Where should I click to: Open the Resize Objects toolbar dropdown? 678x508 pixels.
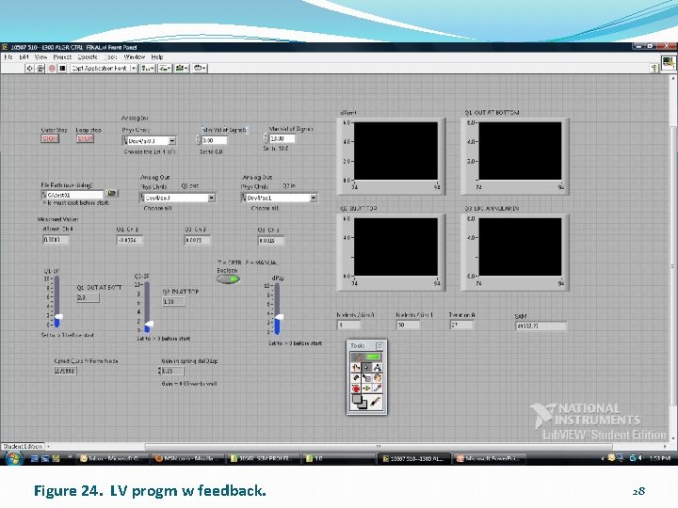tap(182, 69)
